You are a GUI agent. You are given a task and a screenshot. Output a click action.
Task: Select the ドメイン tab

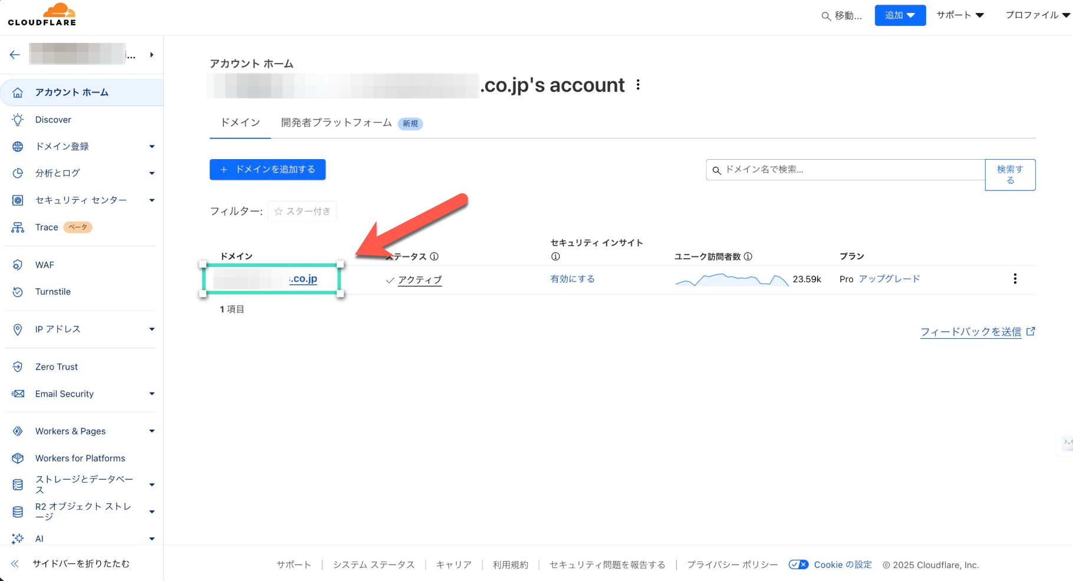pyautogui.click(x=240, y=123)
